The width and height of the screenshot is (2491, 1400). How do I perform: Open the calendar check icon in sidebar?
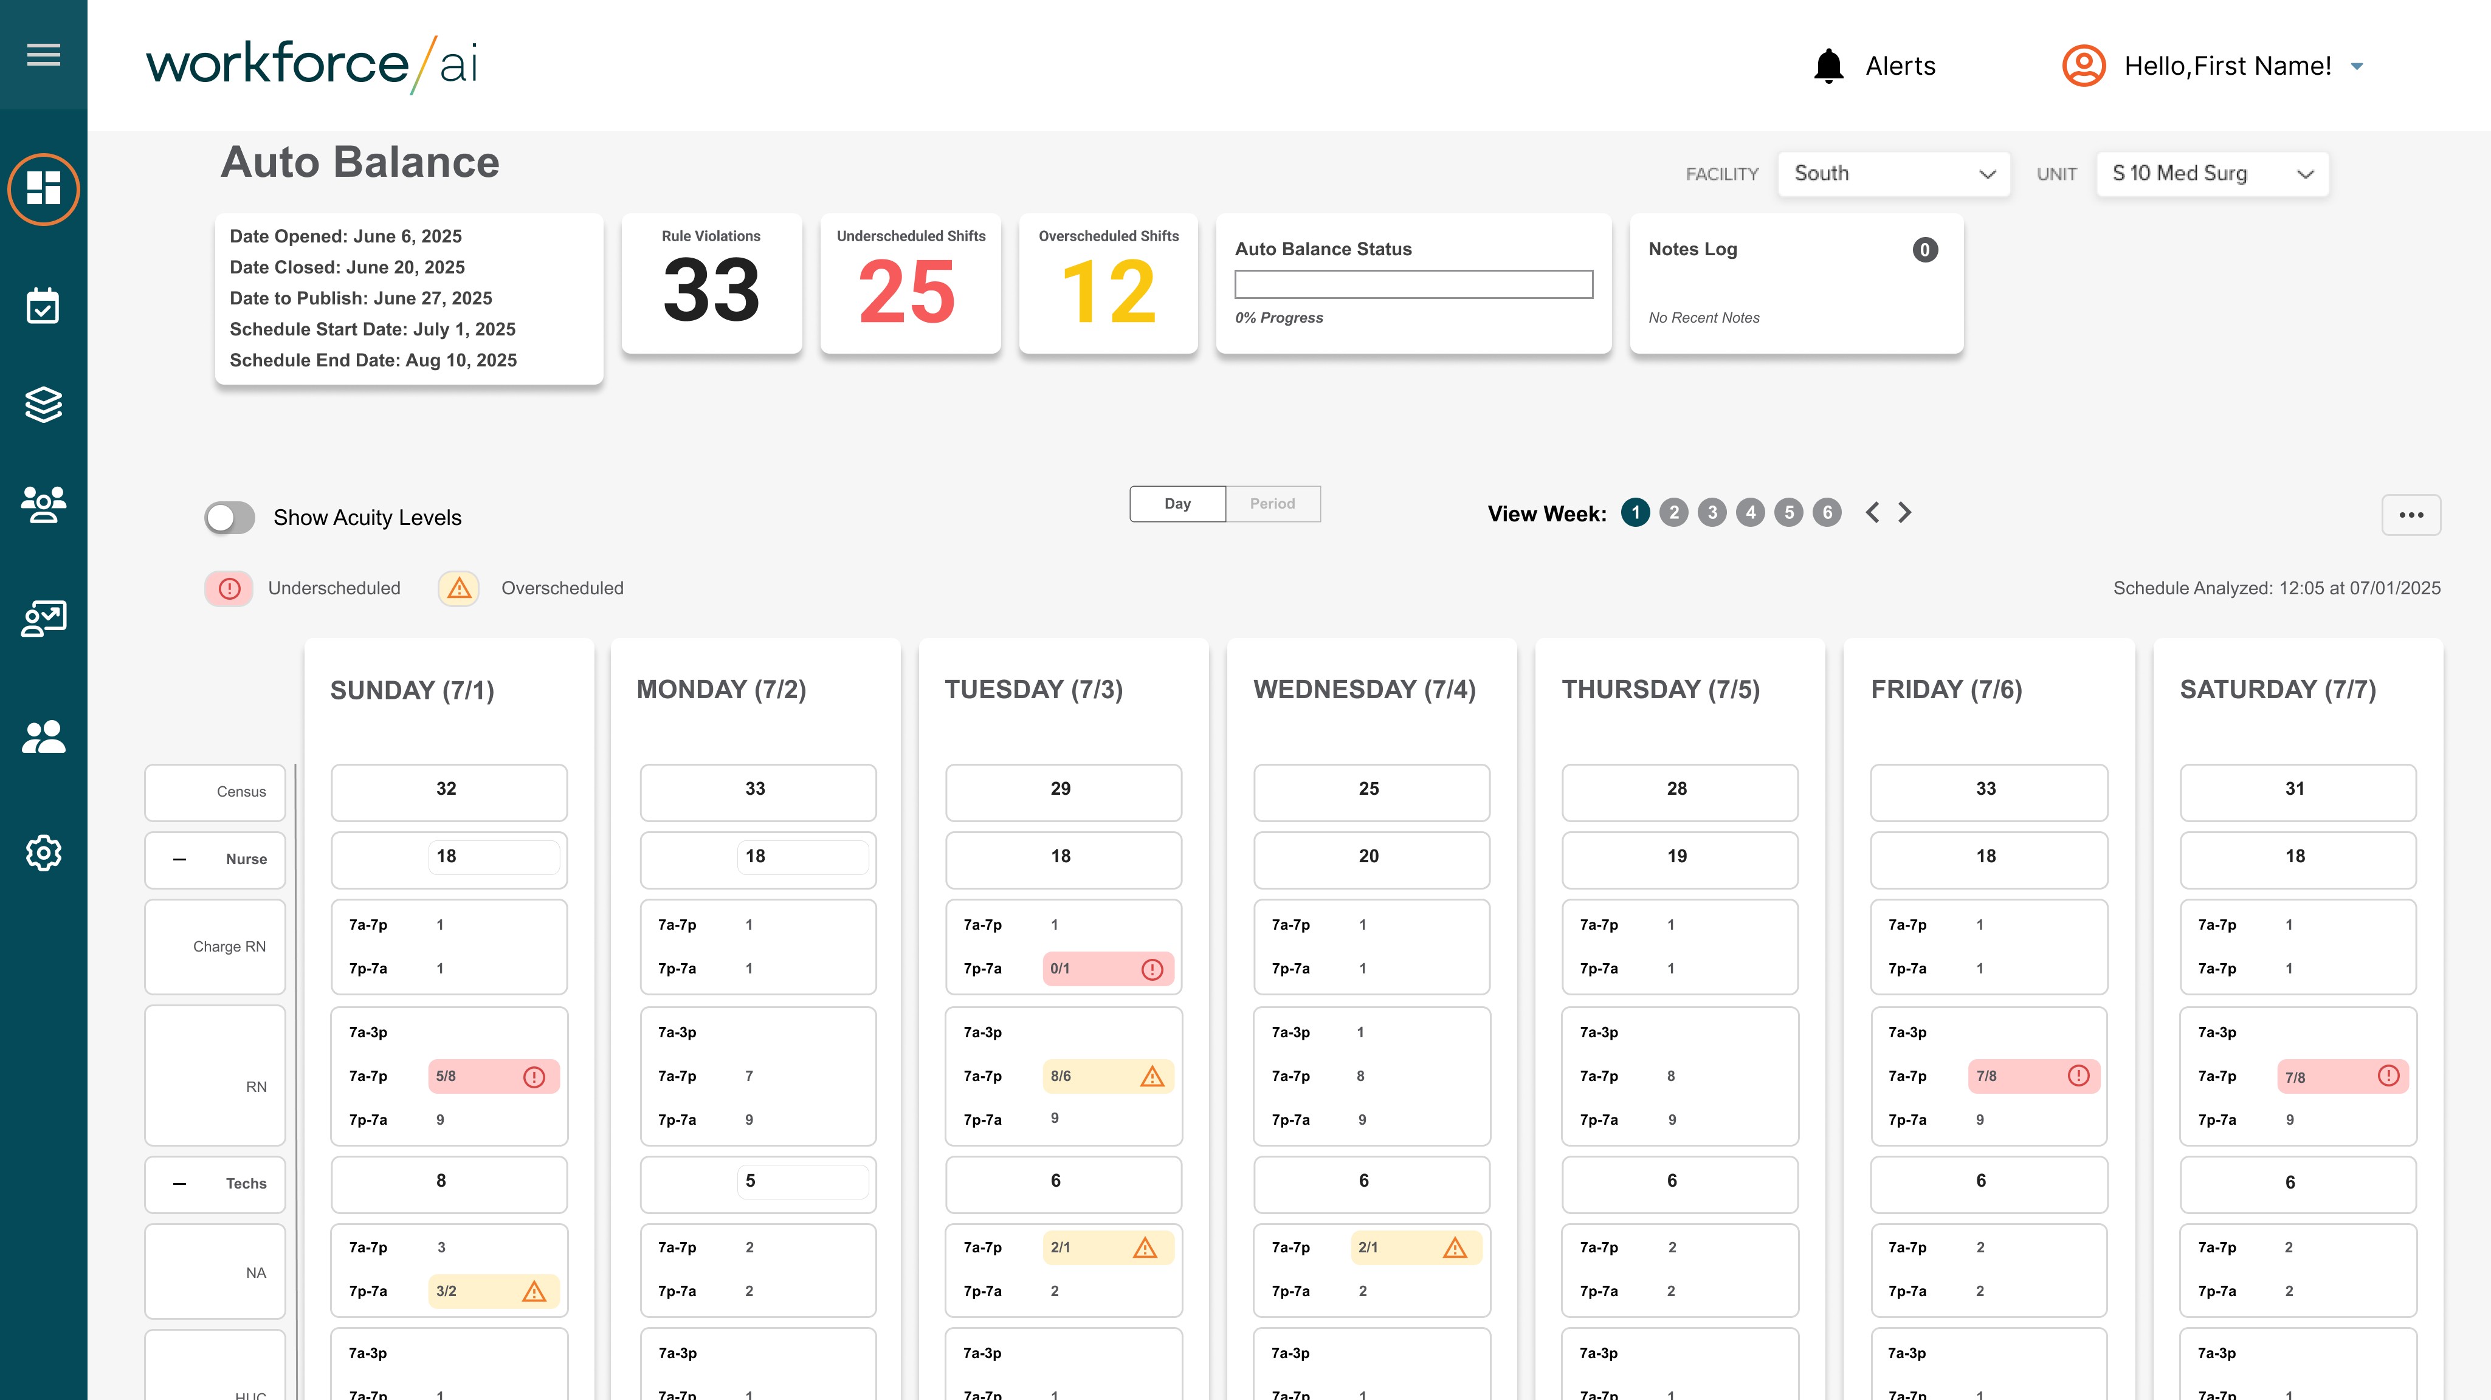(44, 306)
